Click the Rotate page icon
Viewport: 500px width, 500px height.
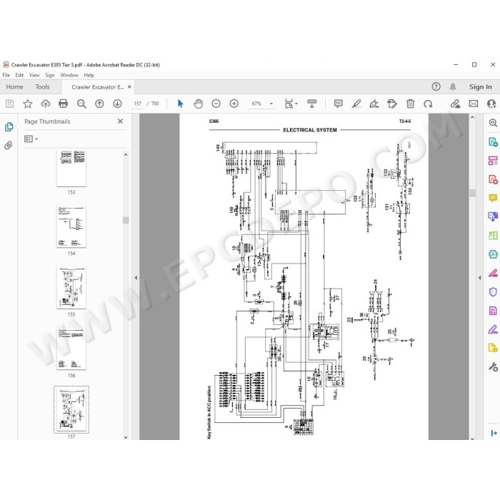pyautogui.click(x=428, y=104)
